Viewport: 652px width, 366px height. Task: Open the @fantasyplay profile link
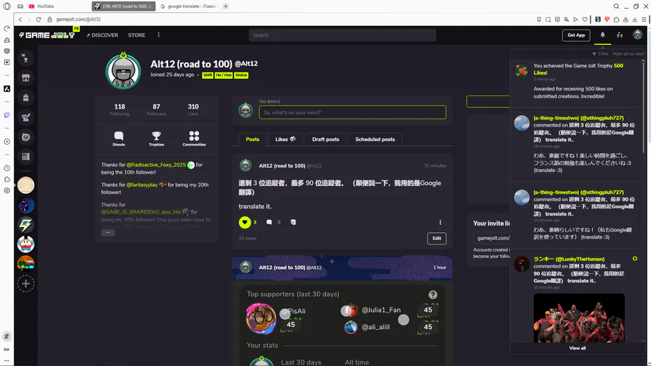coord(142,184)
